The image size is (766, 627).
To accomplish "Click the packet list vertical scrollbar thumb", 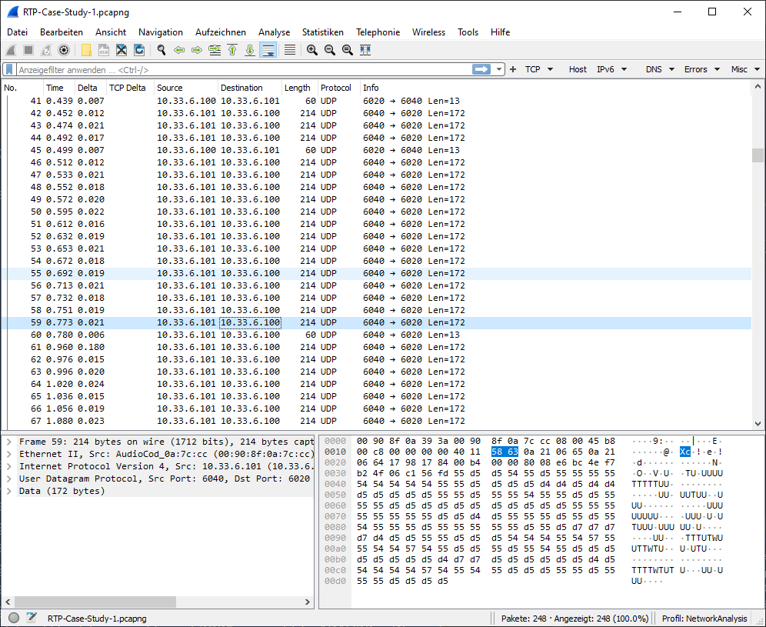I will (758, 155).
